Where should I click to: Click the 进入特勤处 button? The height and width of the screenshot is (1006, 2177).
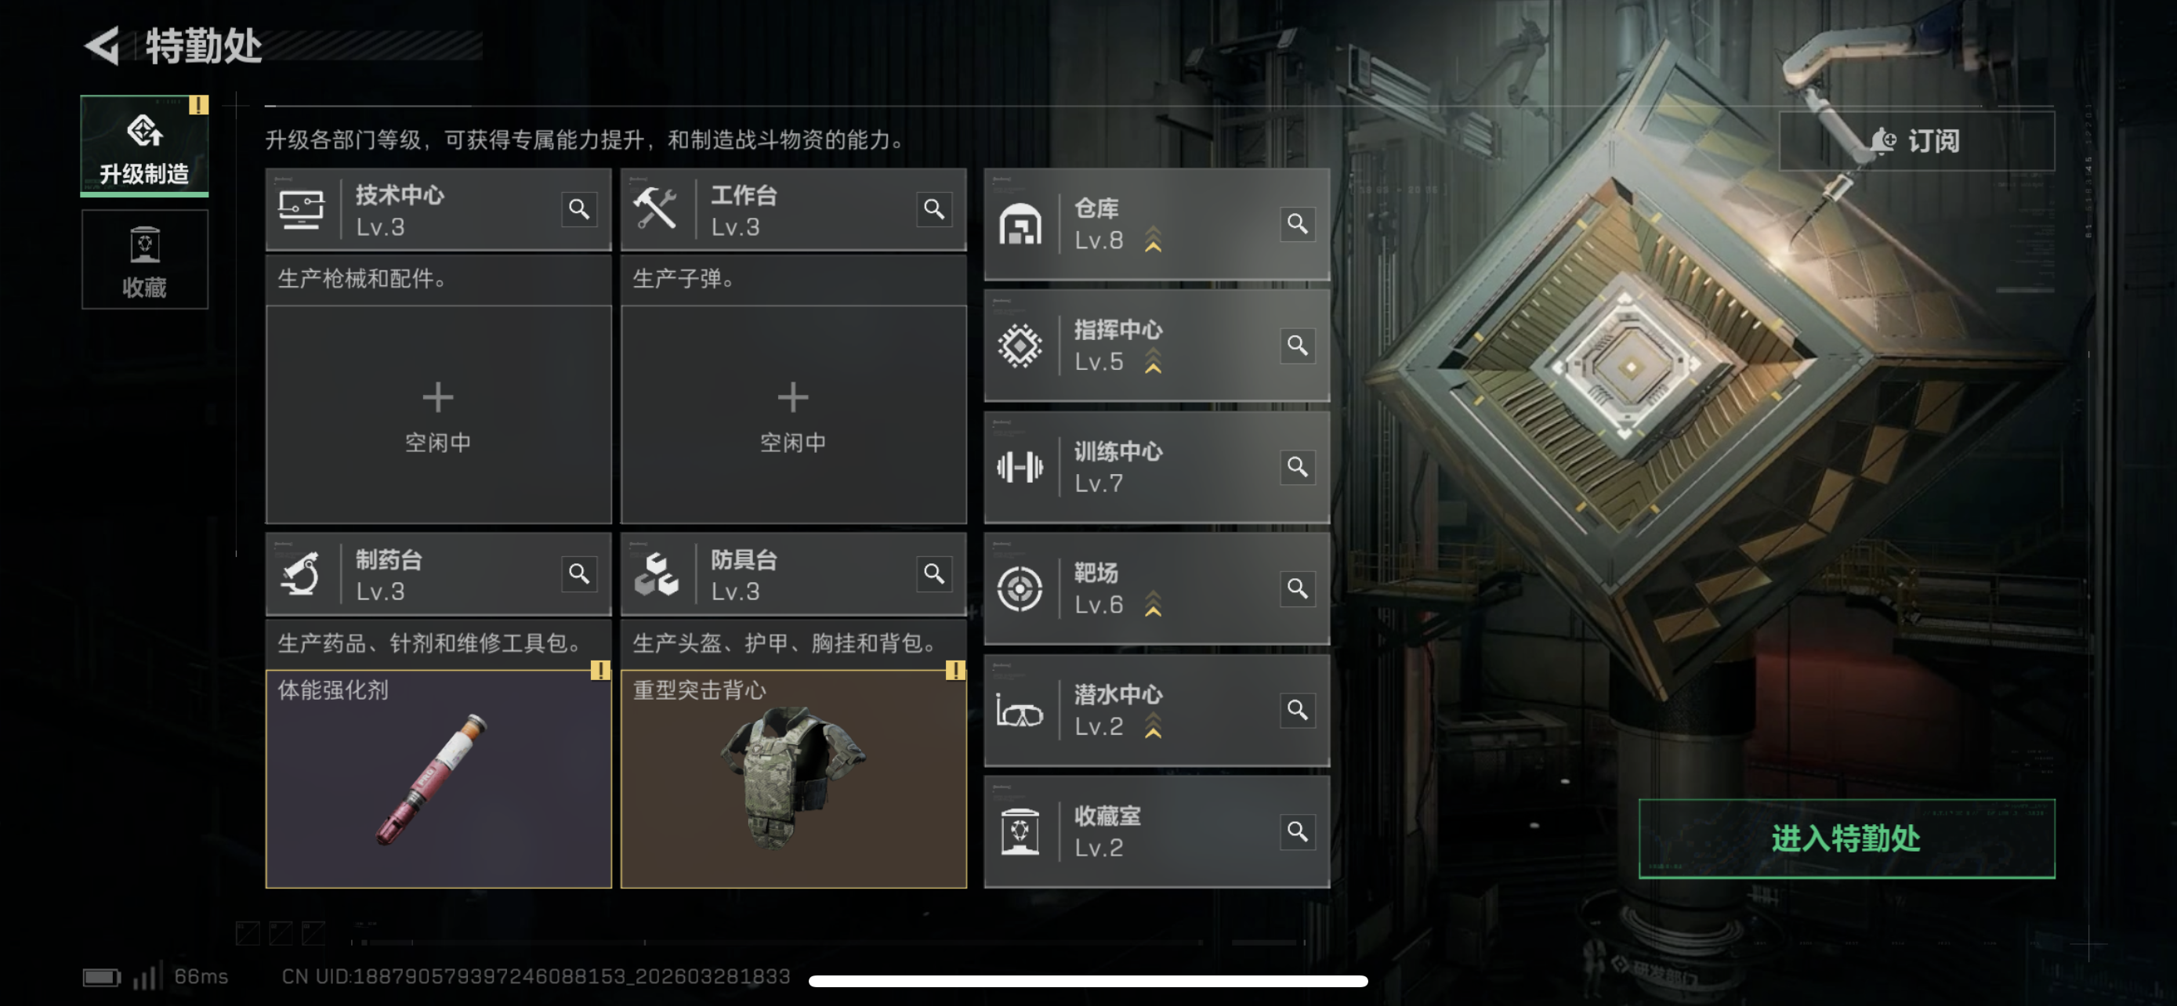1846,839
